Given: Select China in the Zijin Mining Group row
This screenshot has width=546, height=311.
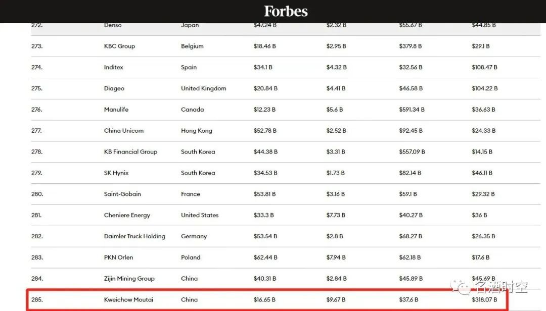Looking at the screenshot, I should [x=190, y=279].
